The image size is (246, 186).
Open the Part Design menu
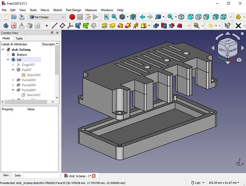point(73,10)
